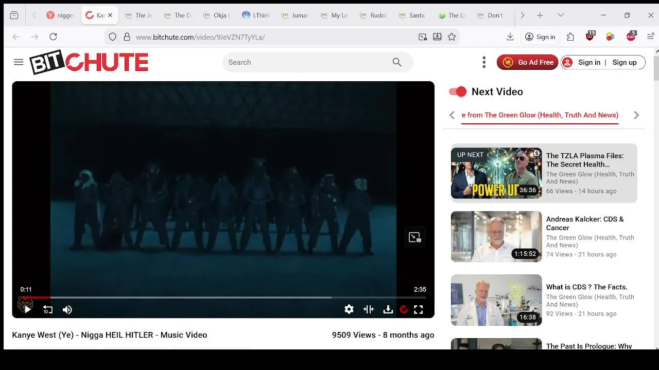Open 'What is CDS ? The Facts.' title
This screenshot has height=370, width=659.
coord(587,287)
